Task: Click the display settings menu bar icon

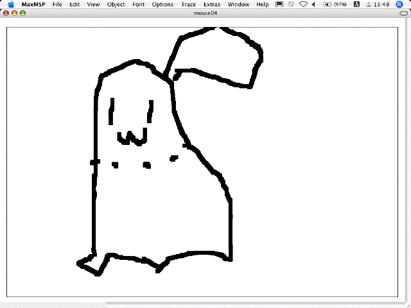Action: (279, 4)
